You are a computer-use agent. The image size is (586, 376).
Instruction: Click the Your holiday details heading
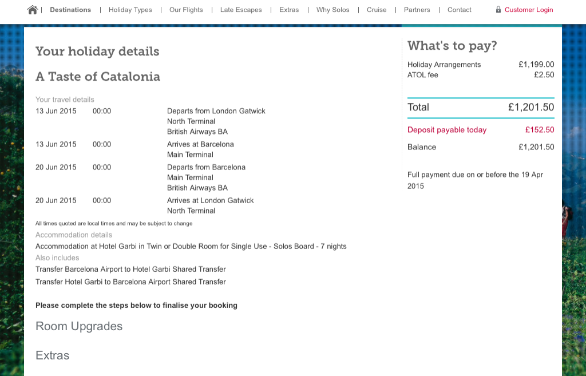(x=97, y=52)
